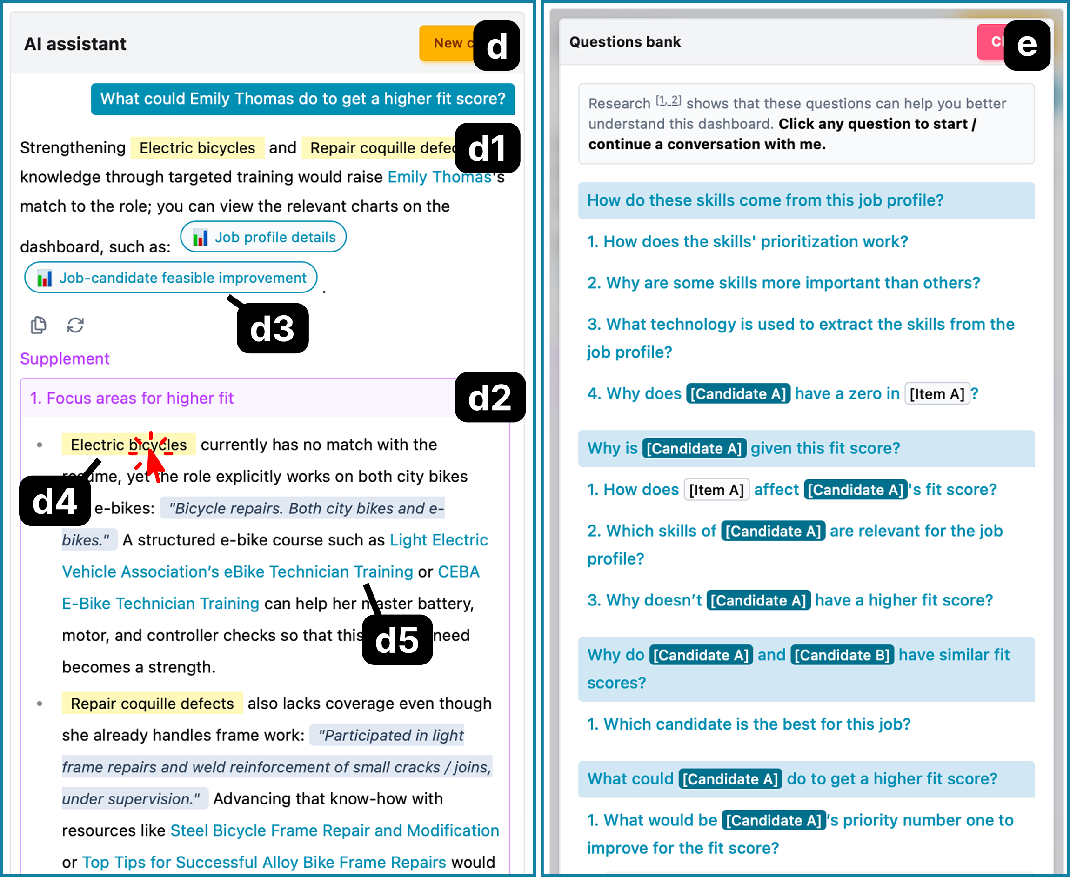Open research reference 1 citation
Viewport: 1070px width, 877px height.
[662, 100]
